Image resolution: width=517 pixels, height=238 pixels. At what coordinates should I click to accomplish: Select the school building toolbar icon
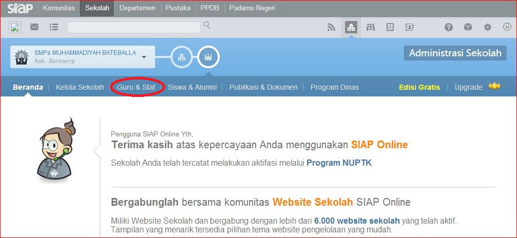[351, 27]
